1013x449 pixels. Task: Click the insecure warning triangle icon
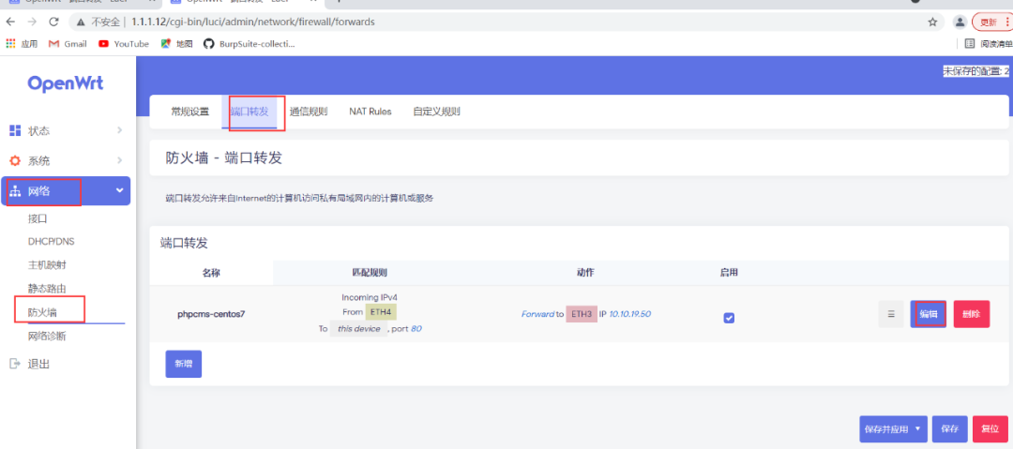(x=81, y=22)
